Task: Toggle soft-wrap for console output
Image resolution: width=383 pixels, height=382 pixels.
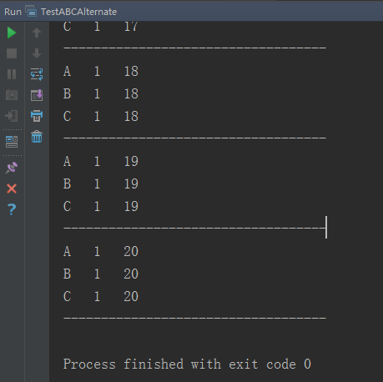Action: [x=37, y=74]
